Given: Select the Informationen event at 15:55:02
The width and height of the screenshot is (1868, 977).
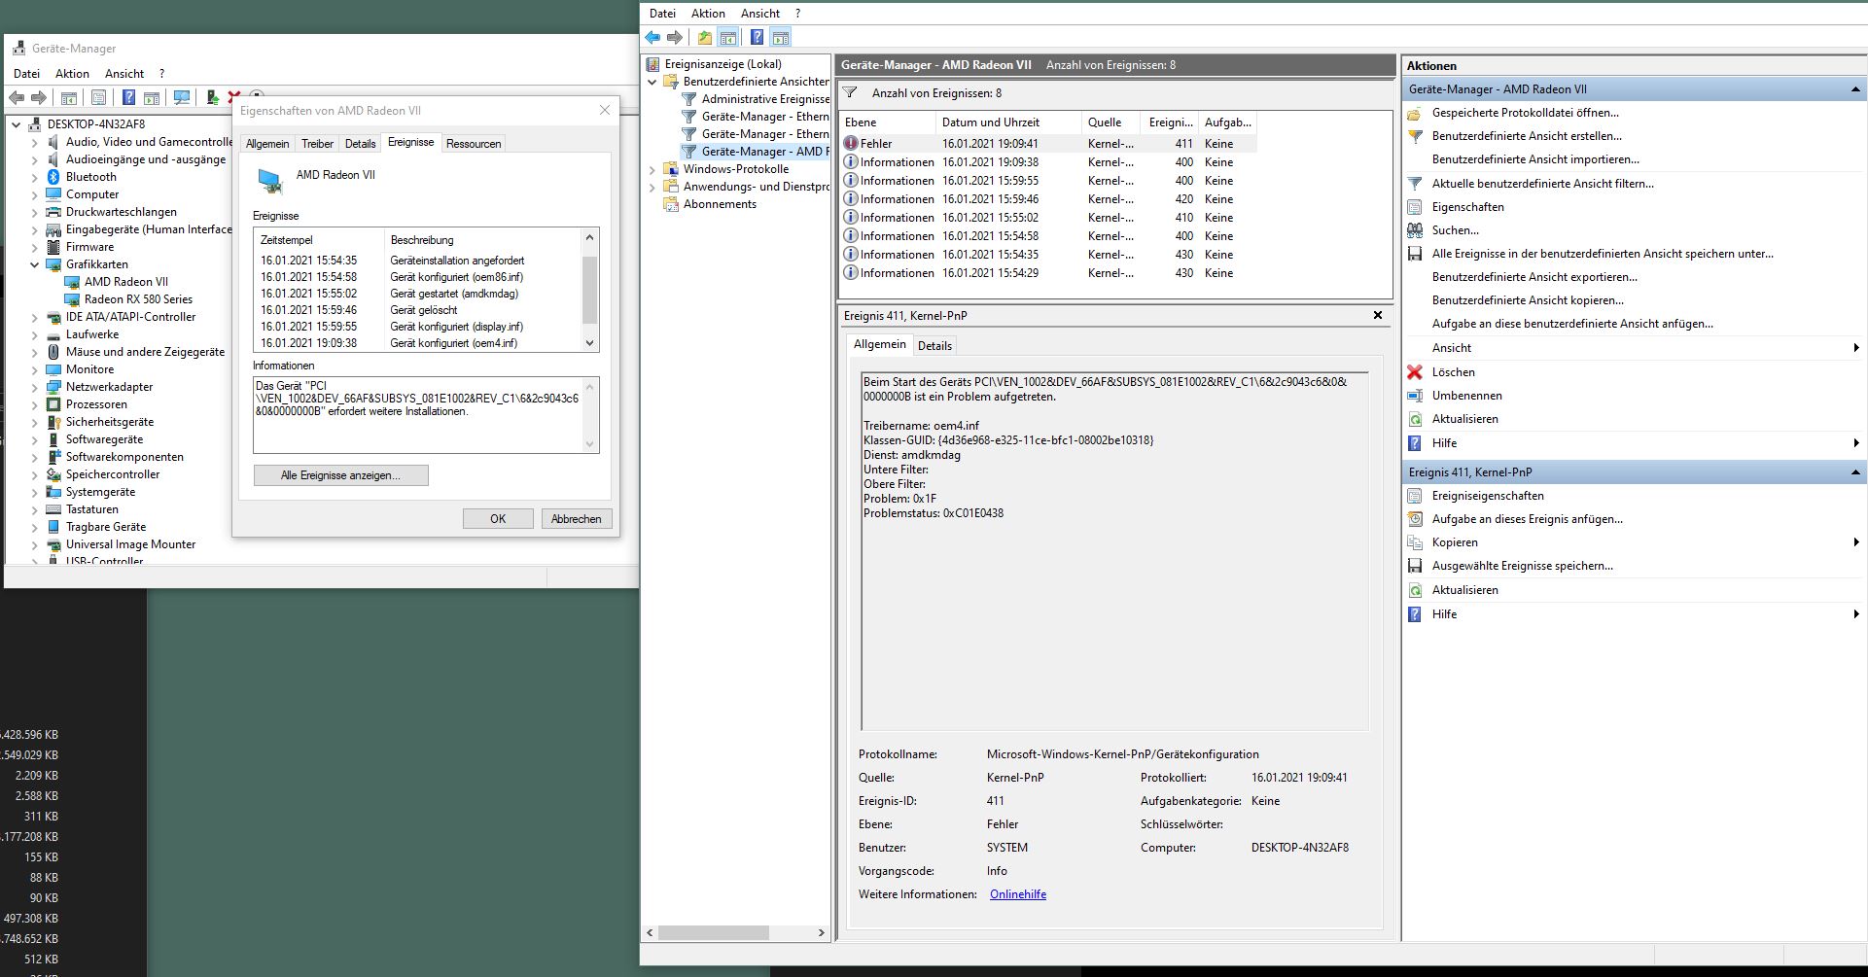Looking at the screenshot, I should coord(1048,218).
